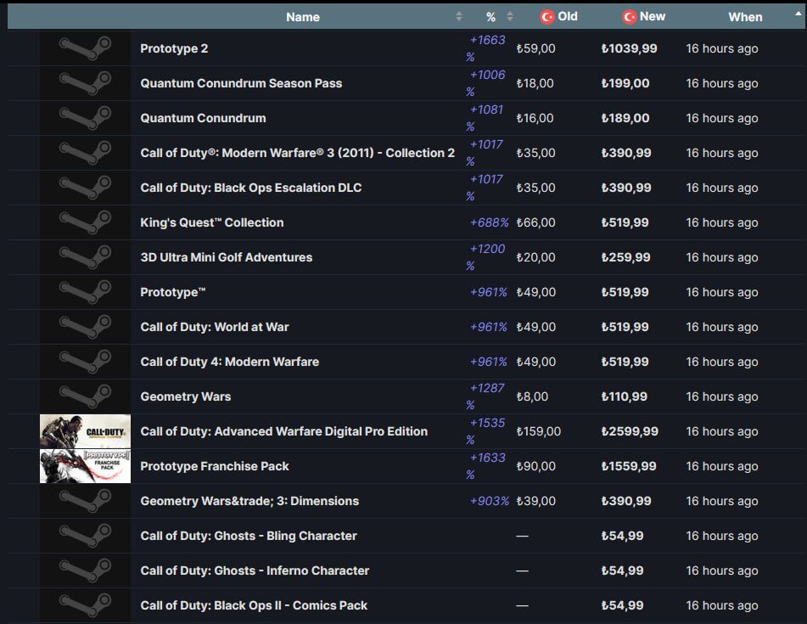
Task: Open King's Quest Collection link
Action: (211, 222)
